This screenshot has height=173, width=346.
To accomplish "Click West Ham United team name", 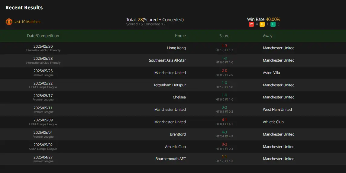I will coord(277,110).
